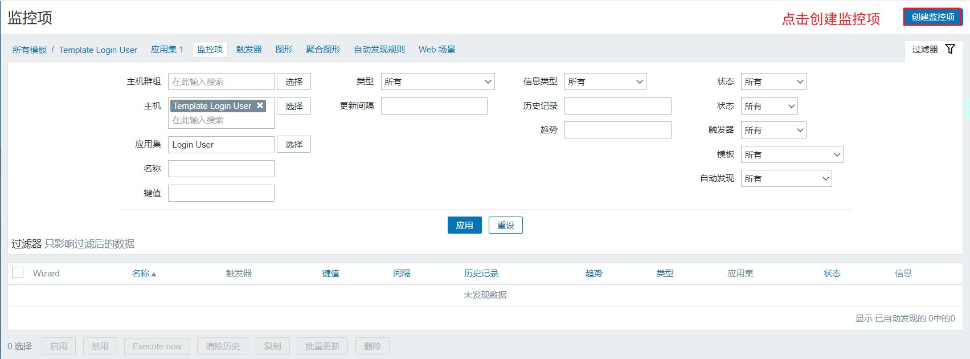
Task: Click the 键值 filter input field
Action: pos(221,193)
